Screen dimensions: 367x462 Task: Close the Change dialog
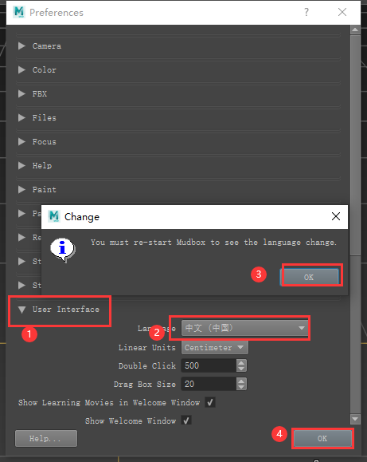(x=336, y=216)
